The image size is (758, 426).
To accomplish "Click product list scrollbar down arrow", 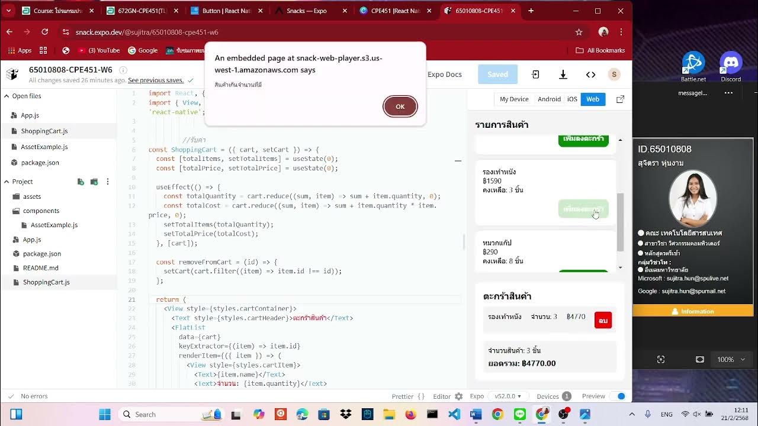I will click(620, 267).
